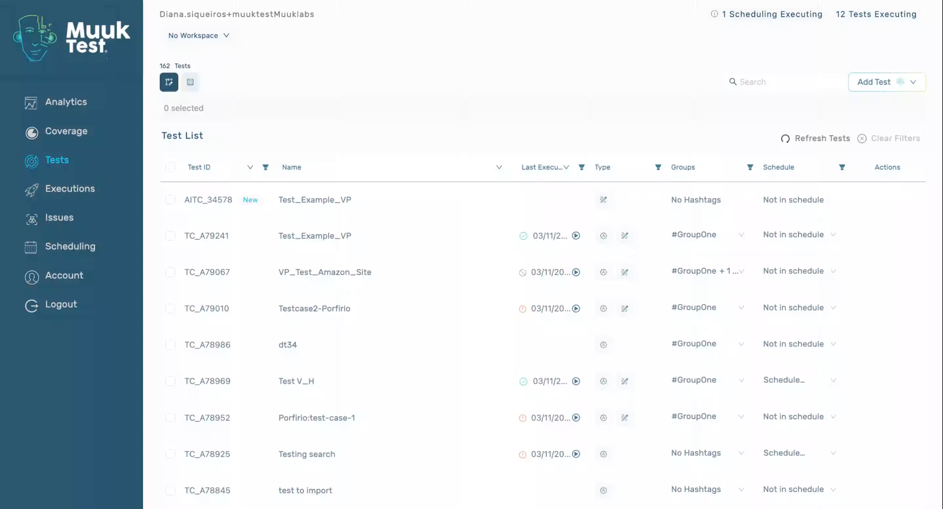
Task: Click the info icon beside Scheduling Executing
Action: pos(714,14)
